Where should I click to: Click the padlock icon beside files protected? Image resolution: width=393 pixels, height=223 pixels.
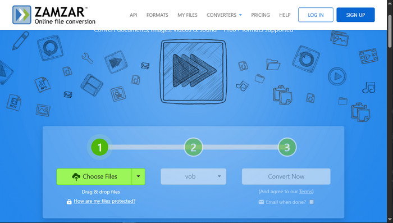coord(69,202)
